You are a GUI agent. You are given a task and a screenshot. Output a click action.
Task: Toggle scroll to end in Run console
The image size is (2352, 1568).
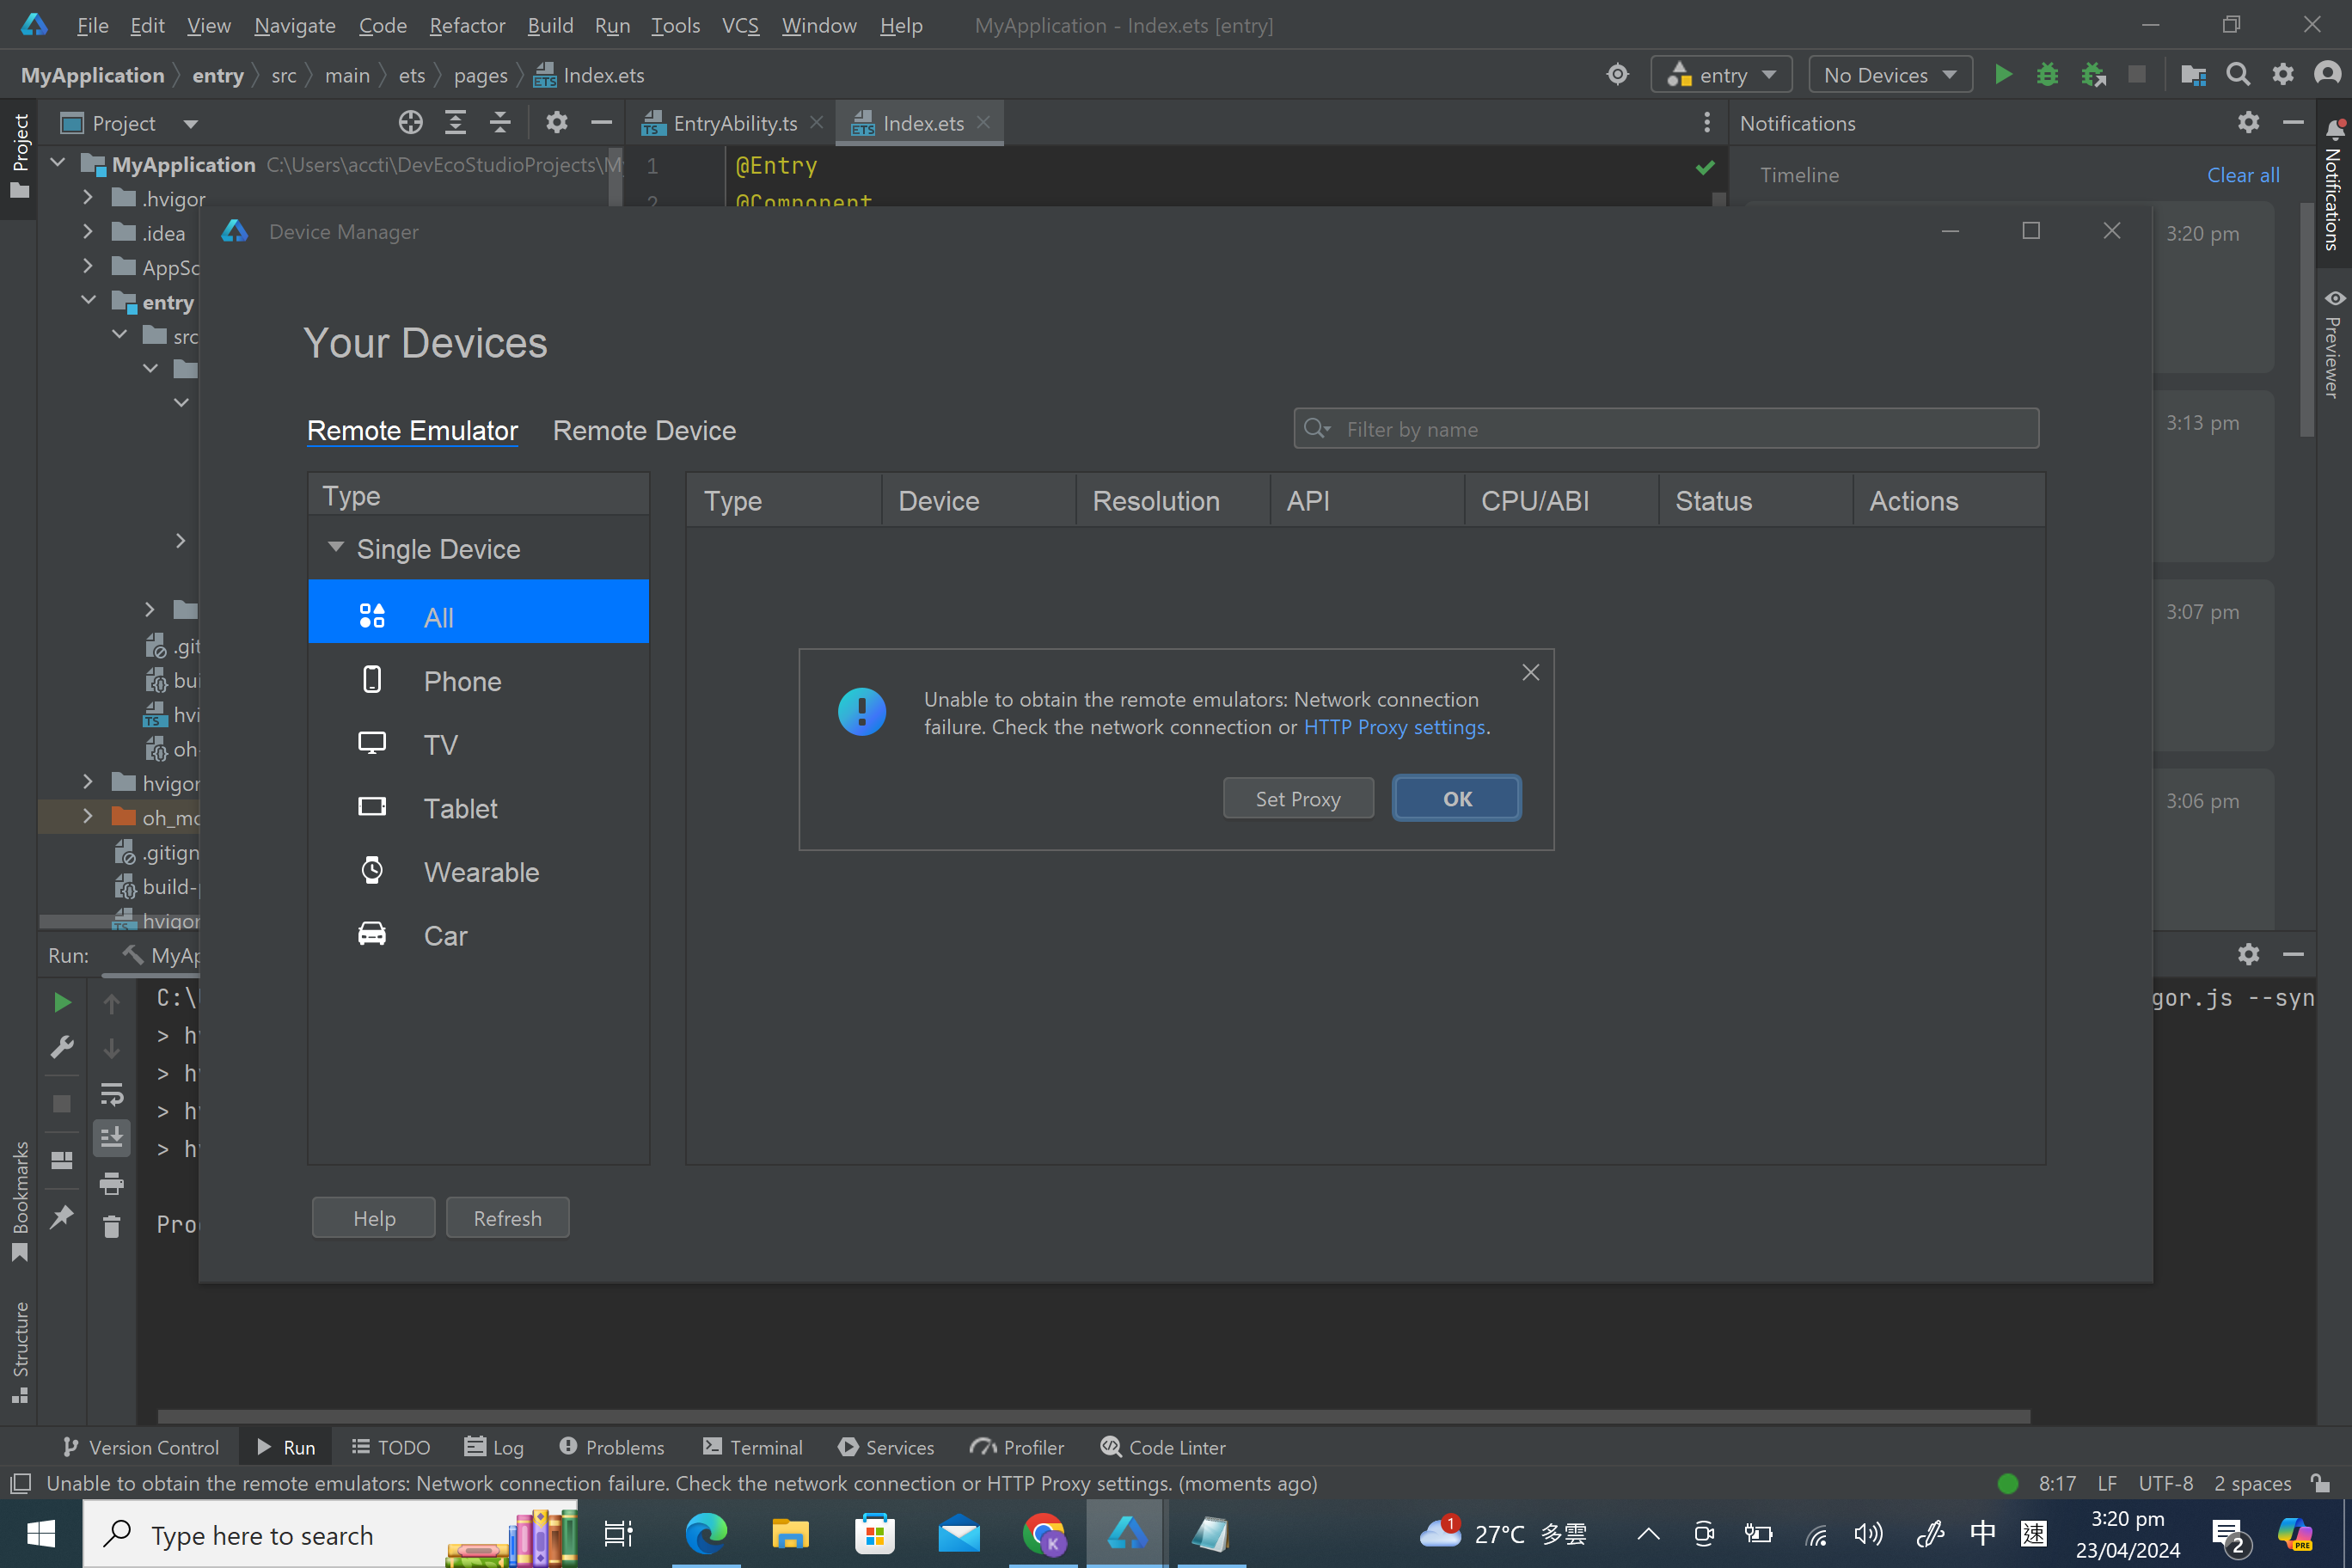(112, 1138)
